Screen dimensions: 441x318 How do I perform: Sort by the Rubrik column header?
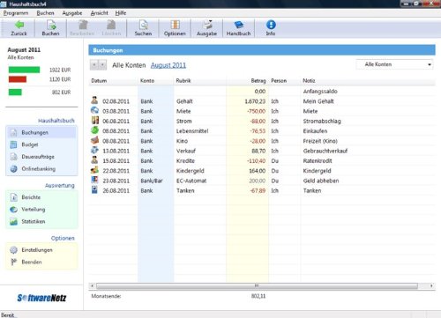tap(183, 81)
